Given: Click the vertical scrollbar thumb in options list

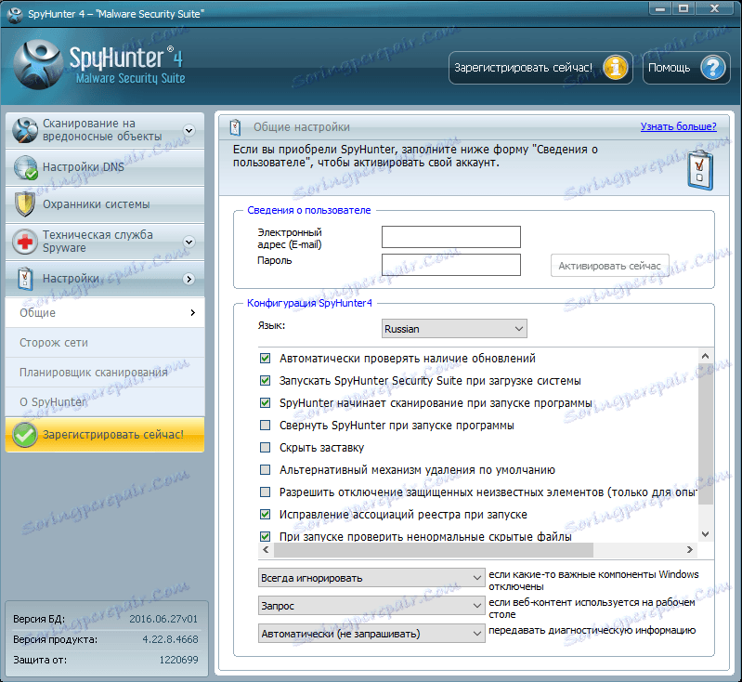Looking at the screenshot, I should (705, 433).
